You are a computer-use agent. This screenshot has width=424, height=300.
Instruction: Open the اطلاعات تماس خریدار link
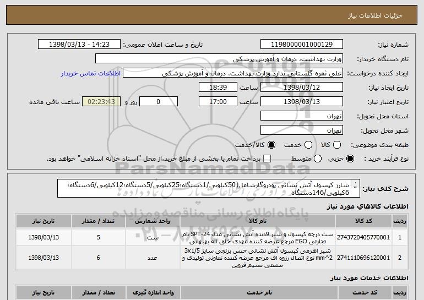click(x=91, y=73)
